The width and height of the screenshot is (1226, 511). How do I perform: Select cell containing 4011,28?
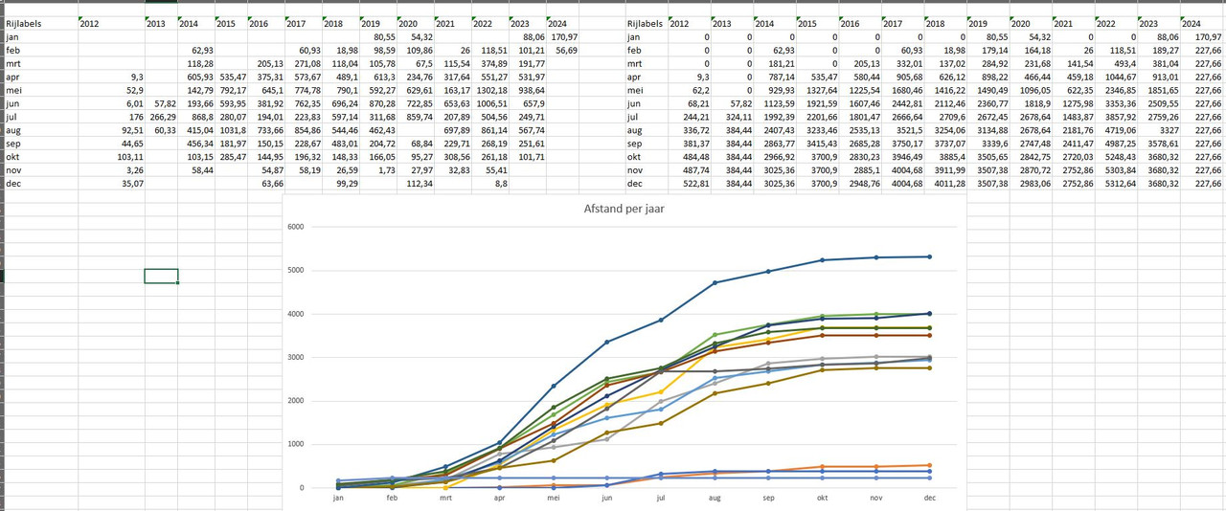(x=945, y=183)
